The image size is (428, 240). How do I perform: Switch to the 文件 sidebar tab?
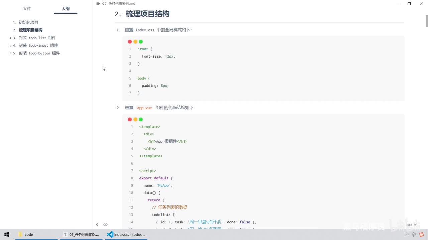27,9
